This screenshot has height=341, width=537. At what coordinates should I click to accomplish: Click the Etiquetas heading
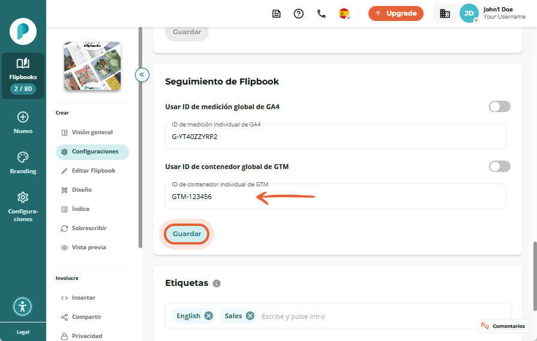click(187, 283)
